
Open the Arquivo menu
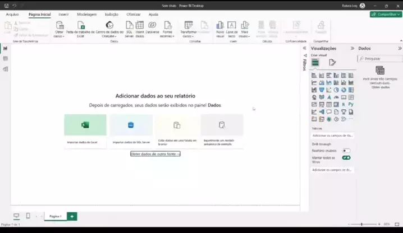12,15
